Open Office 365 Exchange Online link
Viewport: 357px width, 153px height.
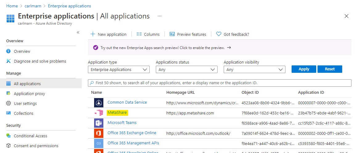pos(132,133)
